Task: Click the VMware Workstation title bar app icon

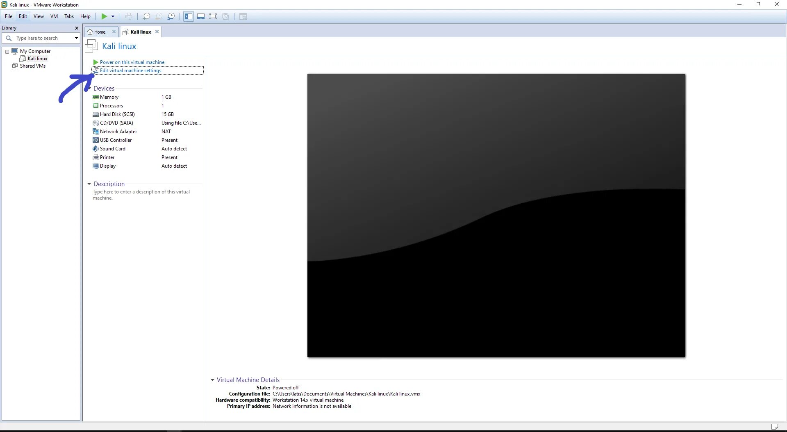Action: (4, 5)
